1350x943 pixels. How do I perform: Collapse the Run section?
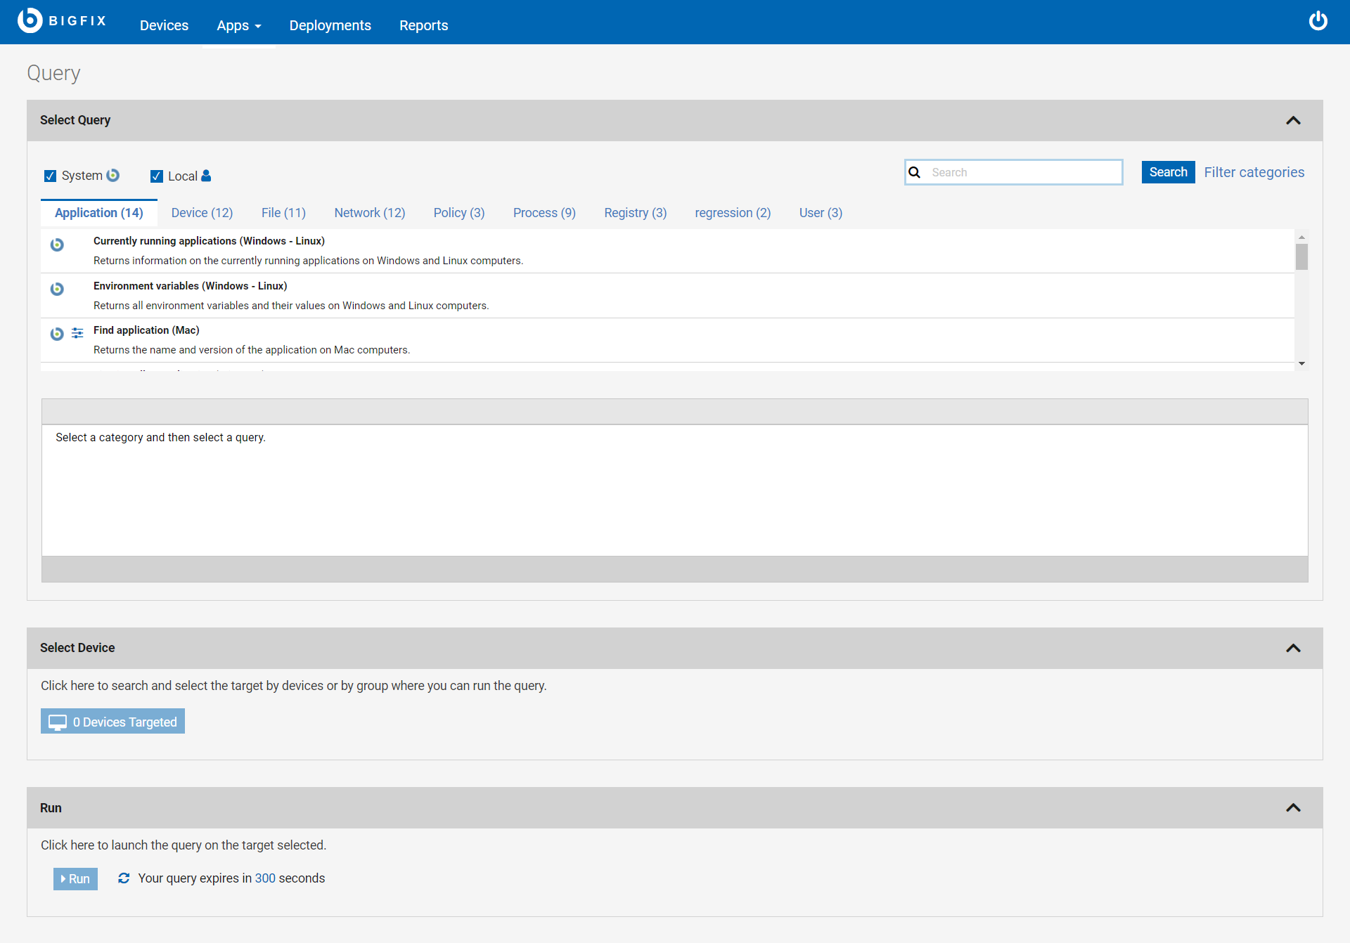click(1294, 807)
